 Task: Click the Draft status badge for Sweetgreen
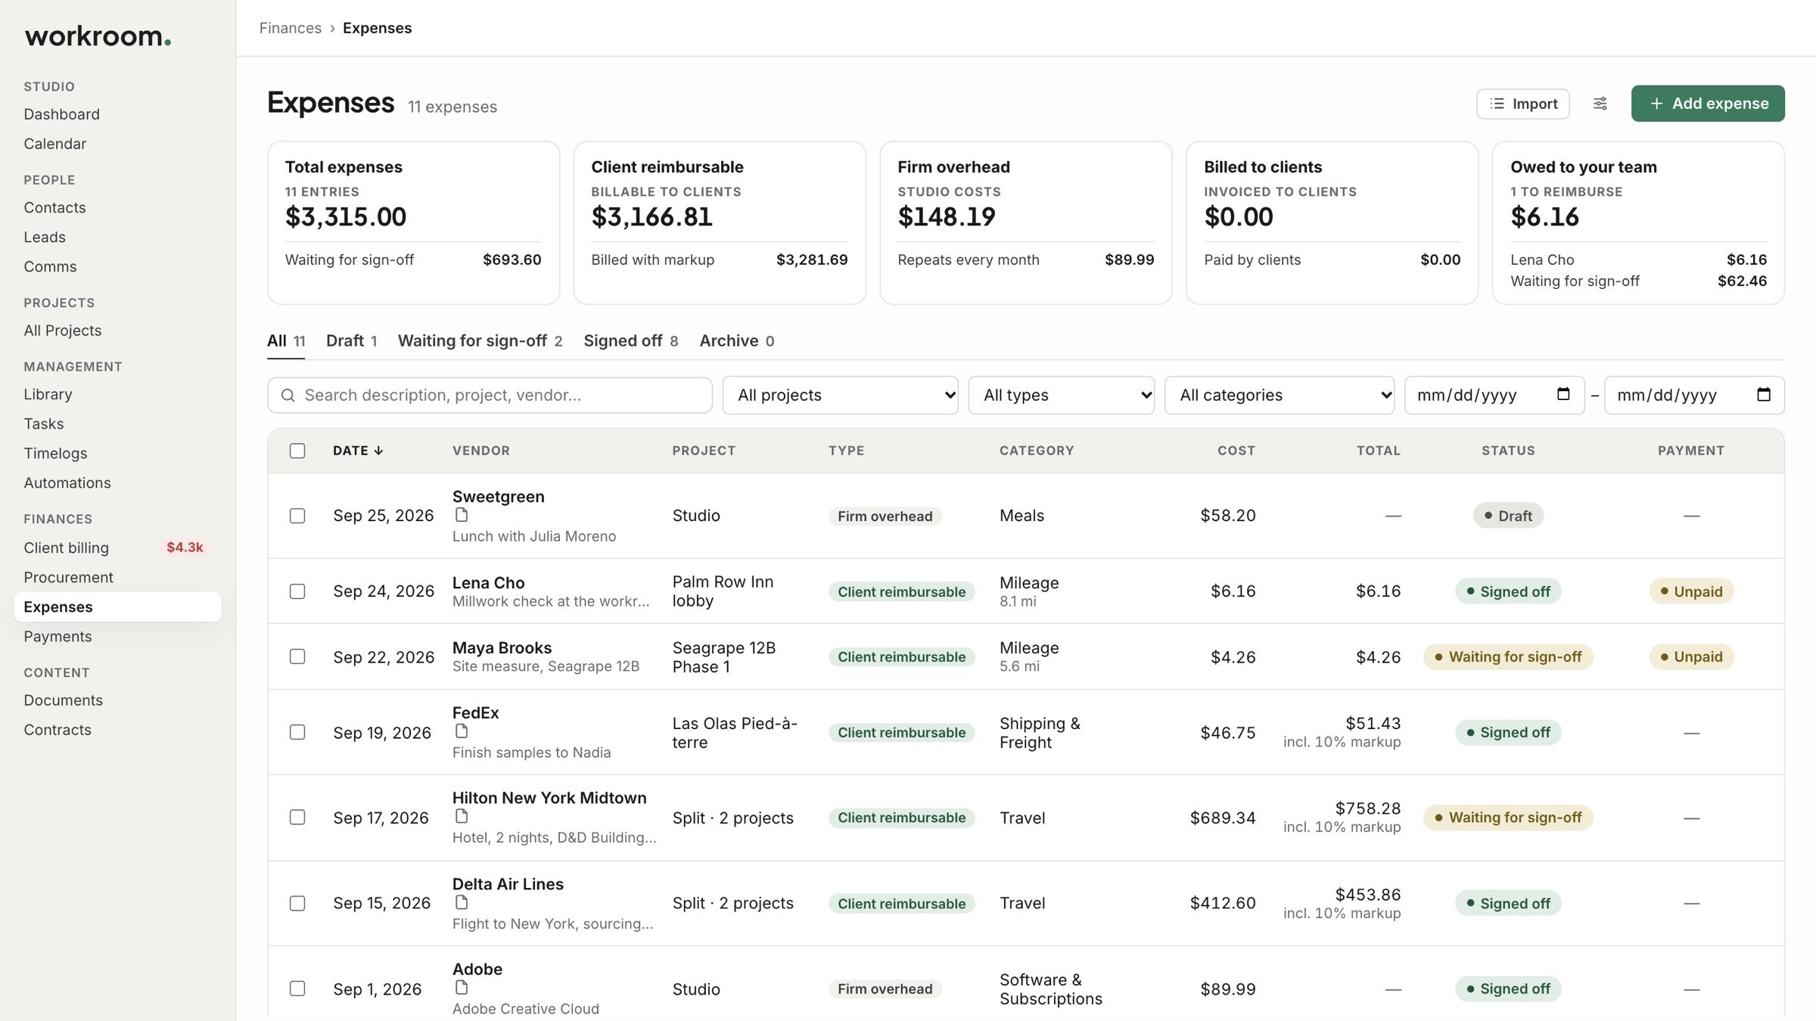click(x=1508, y=516)
